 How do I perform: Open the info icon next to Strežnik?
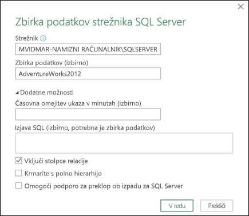coord(43,38)
